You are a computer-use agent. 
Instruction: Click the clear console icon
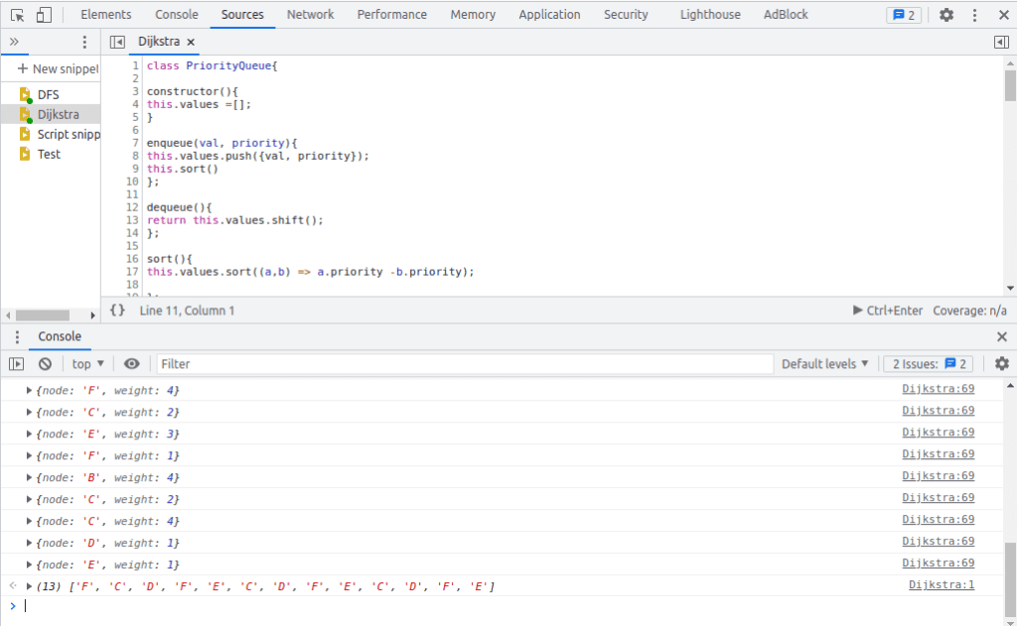click(44, 363)
